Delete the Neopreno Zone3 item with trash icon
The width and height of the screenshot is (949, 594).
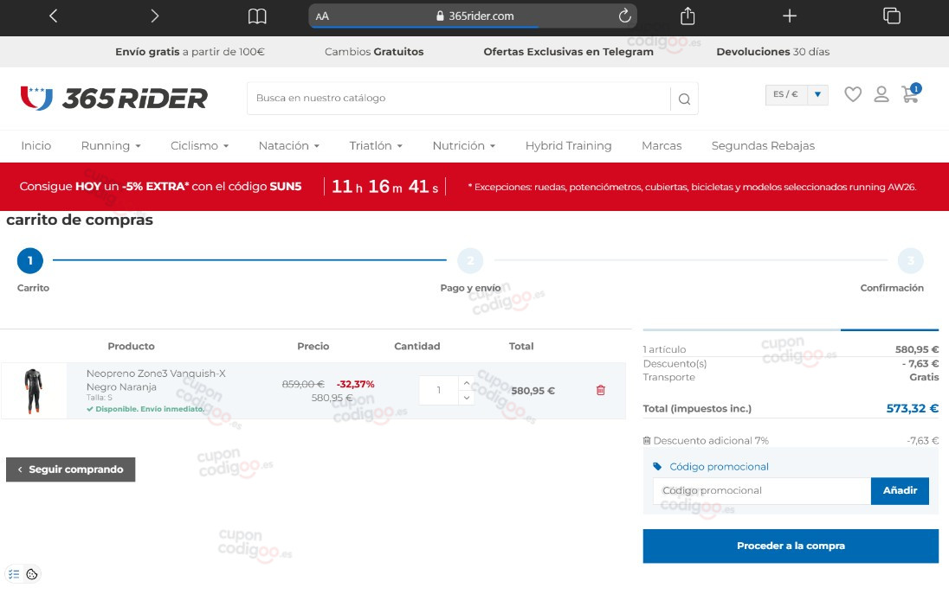[x=600, y=390]
